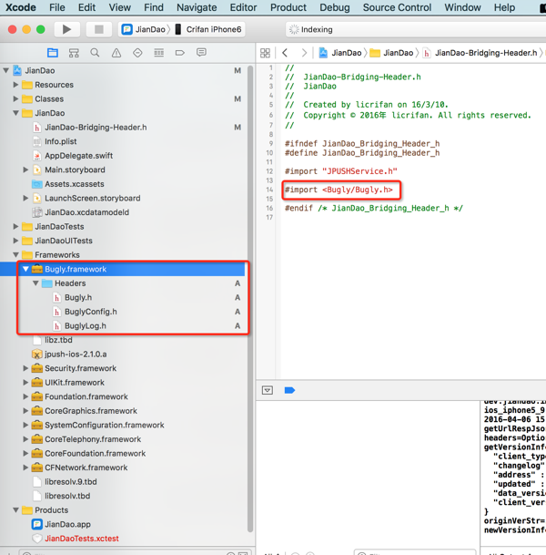Image resolution: width=546 pixels, height=555 pixels.
Task: Open the Test navigator diamond icon
Action: (137, 53)
